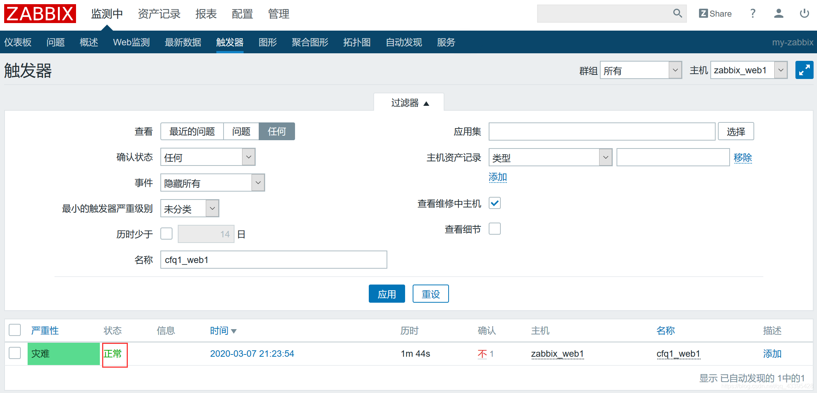The height and width of the screenshot is (393, 817).
Task: Enable the 历时少于 checkbox
Action: click(166, 234)
